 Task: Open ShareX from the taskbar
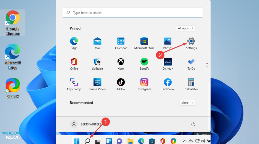click(173, 141)
